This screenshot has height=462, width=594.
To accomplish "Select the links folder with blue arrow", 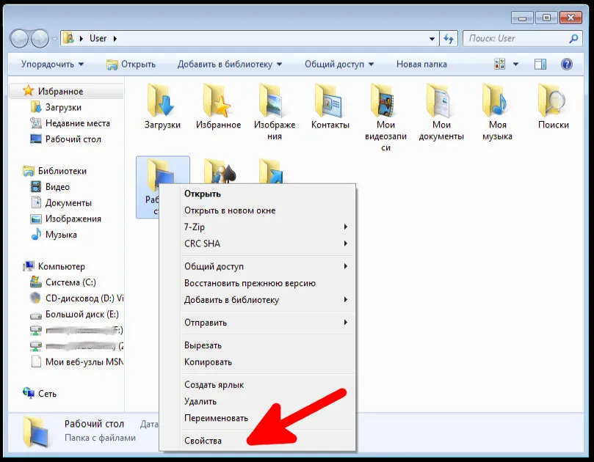I will click(272, 171).
